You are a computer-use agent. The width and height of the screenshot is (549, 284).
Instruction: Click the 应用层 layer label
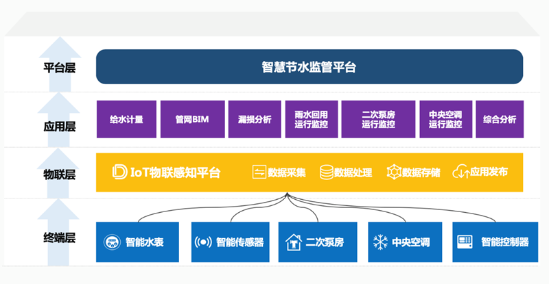click(60, 127)
